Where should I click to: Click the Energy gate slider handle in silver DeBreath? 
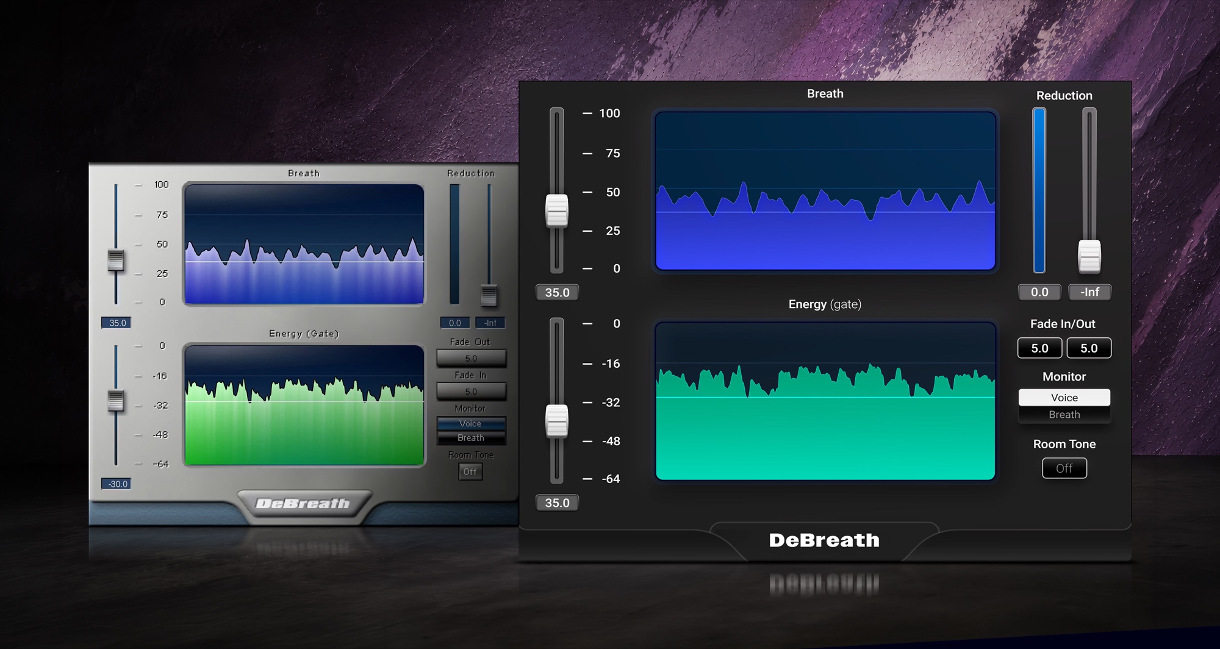[x=116, y=401]
